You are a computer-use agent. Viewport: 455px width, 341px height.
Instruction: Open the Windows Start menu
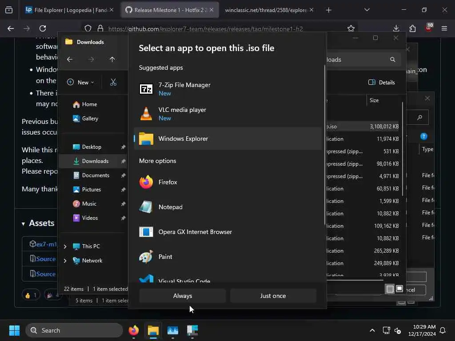coord(14,330)
